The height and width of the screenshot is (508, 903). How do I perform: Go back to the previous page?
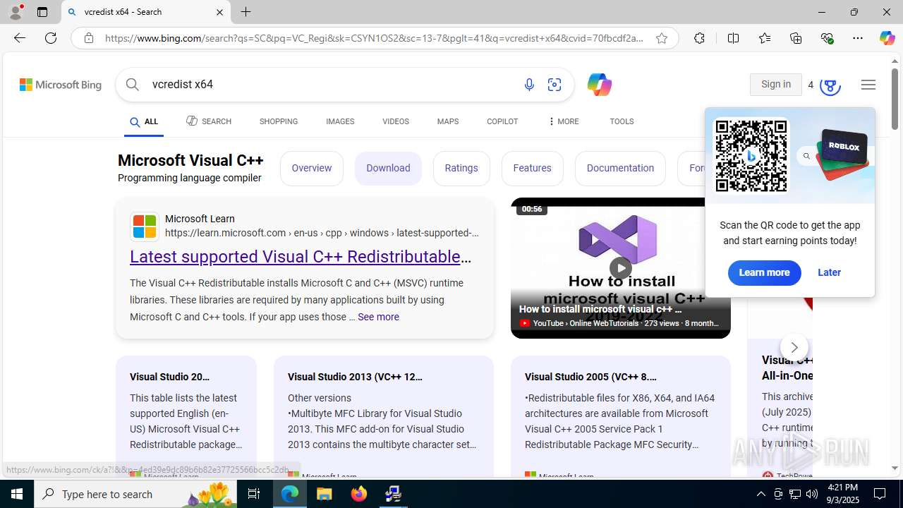(20, 38)
